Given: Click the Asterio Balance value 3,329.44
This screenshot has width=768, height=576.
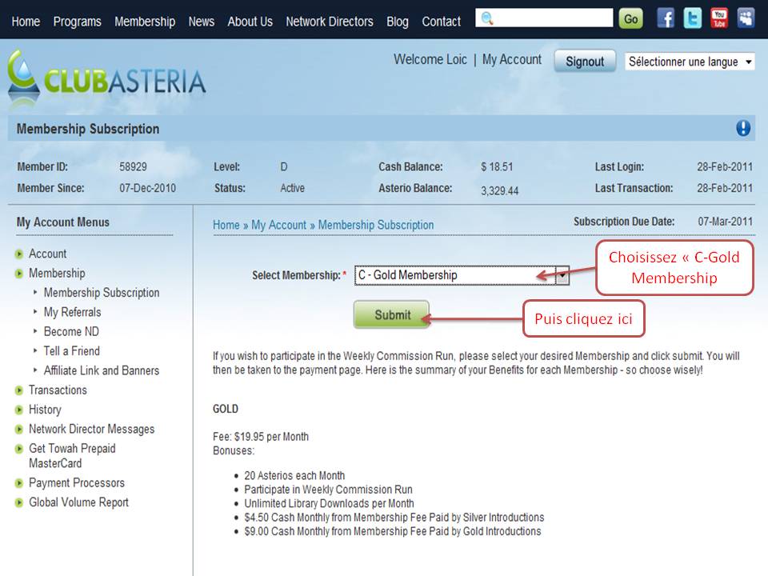Looking at the screenshot, I should tap(499, 191).
